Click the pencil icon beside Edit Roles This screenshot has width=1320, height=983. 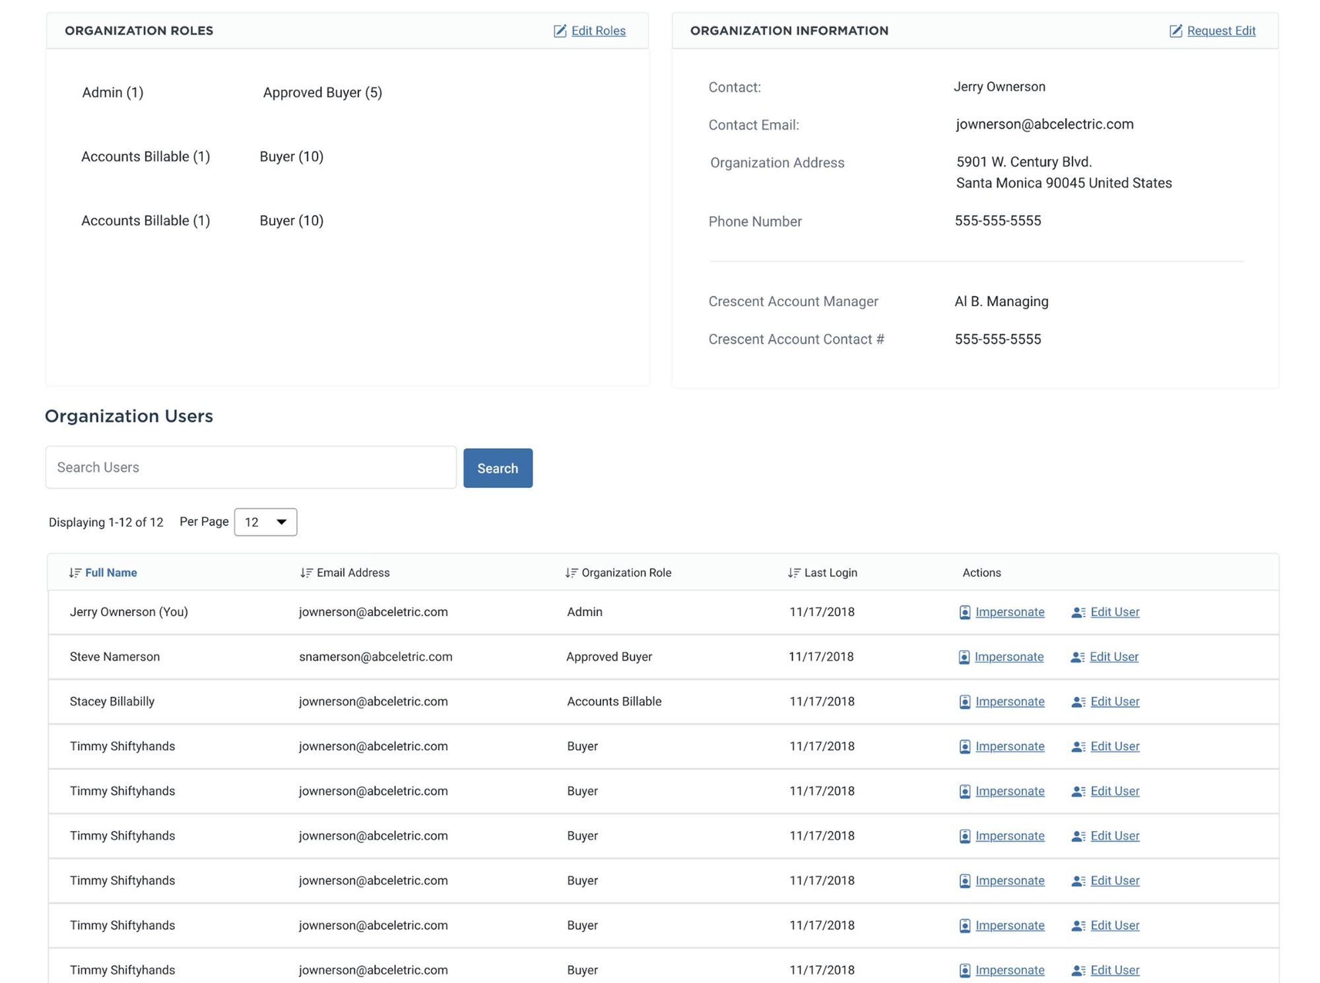pyautogui.click(x=560, y=31)
